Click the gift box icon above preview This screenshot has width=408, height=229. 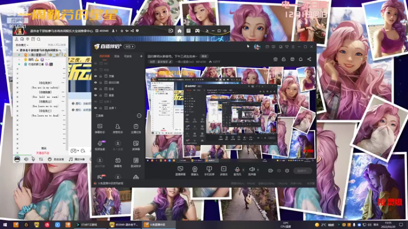(275, 59)
